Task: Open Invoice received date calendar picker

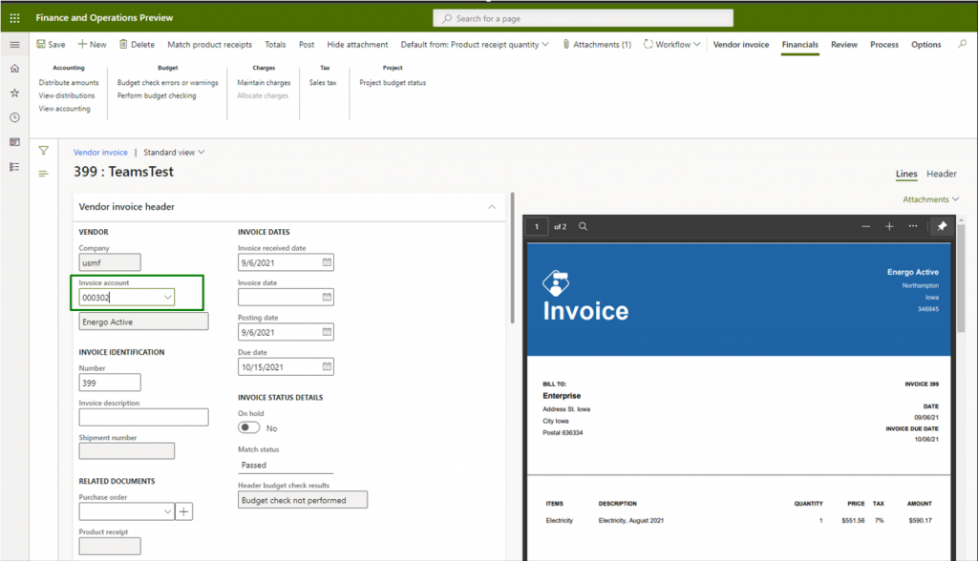Action: pos(327,262)
